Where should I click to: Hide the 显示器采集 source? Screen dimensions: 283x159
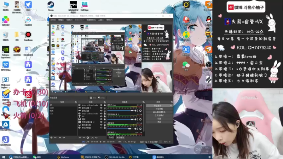point(101,125)
